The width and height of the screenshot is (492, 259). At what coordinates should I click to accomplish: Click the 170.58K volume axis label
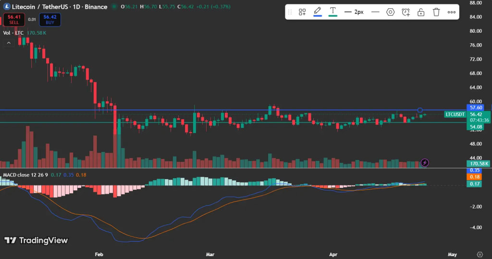479,163
